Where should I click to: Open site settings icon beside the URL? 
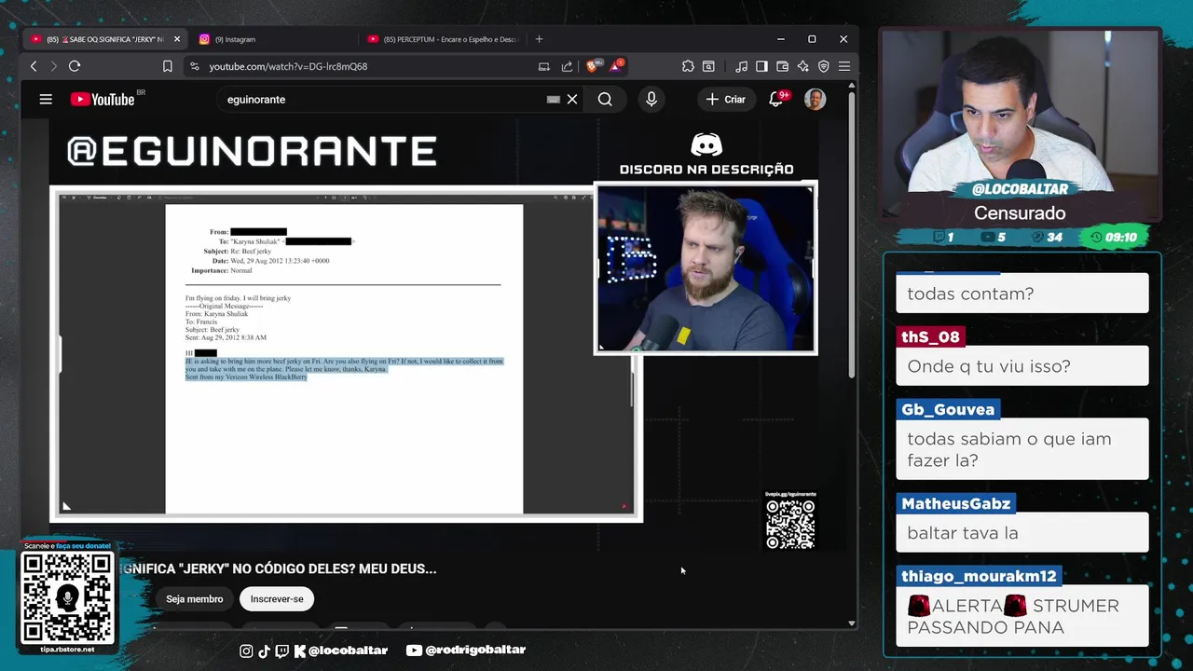(x=194, y=66)
